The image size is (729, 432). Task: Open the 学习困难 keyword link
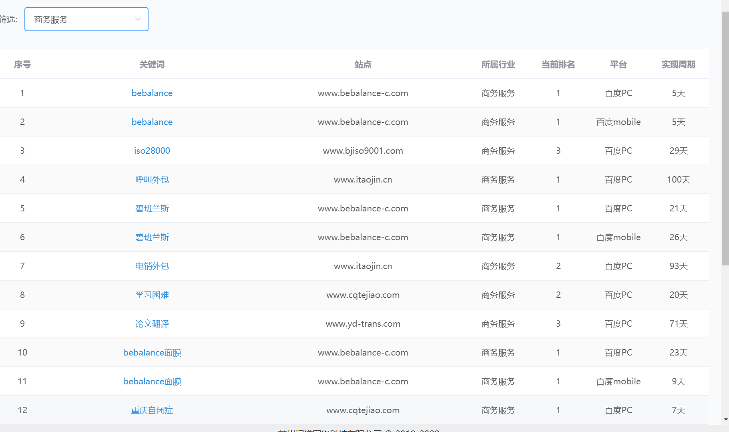click(152, 295)
